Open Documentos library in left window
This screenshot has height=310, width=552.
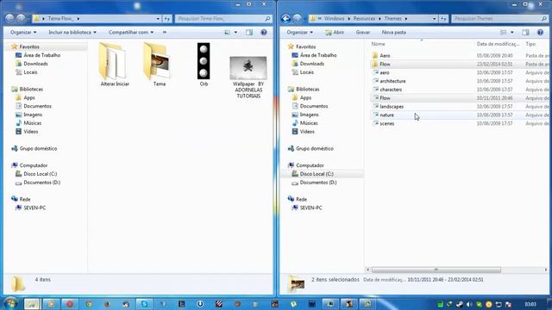tap(37, 106)
